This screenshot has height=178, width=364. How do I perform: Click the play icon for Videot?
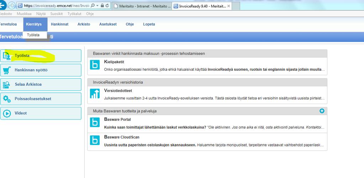coord(6,113)
